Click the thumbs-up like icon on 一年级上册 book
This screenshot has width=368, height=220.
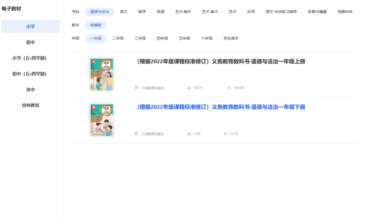[189, 88]
